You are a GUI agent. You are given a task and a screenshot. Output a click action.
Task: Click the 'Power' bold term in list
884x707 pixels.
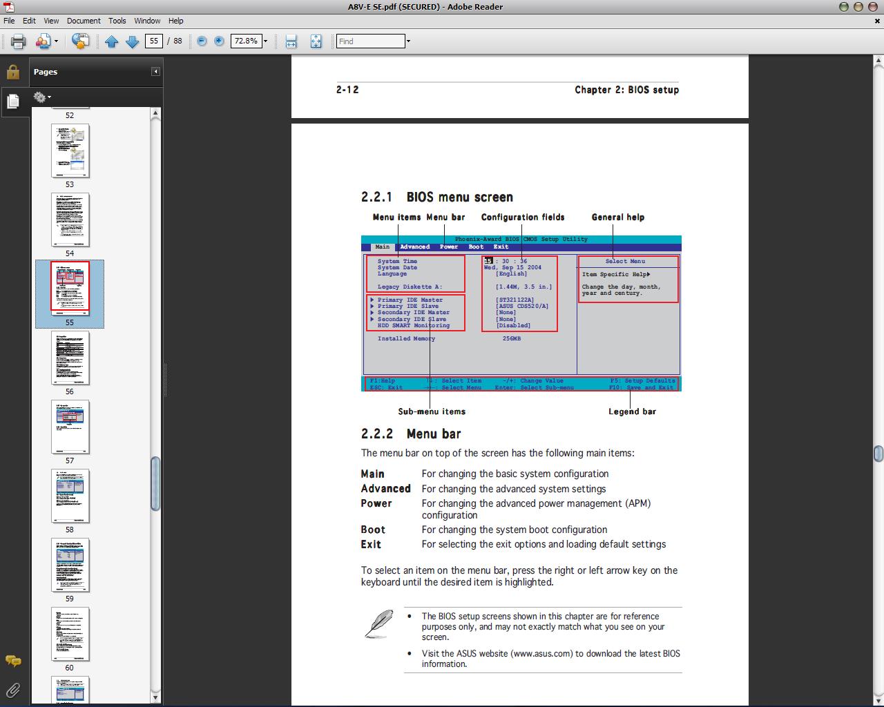pyautogui.click(x=376, y=503)
